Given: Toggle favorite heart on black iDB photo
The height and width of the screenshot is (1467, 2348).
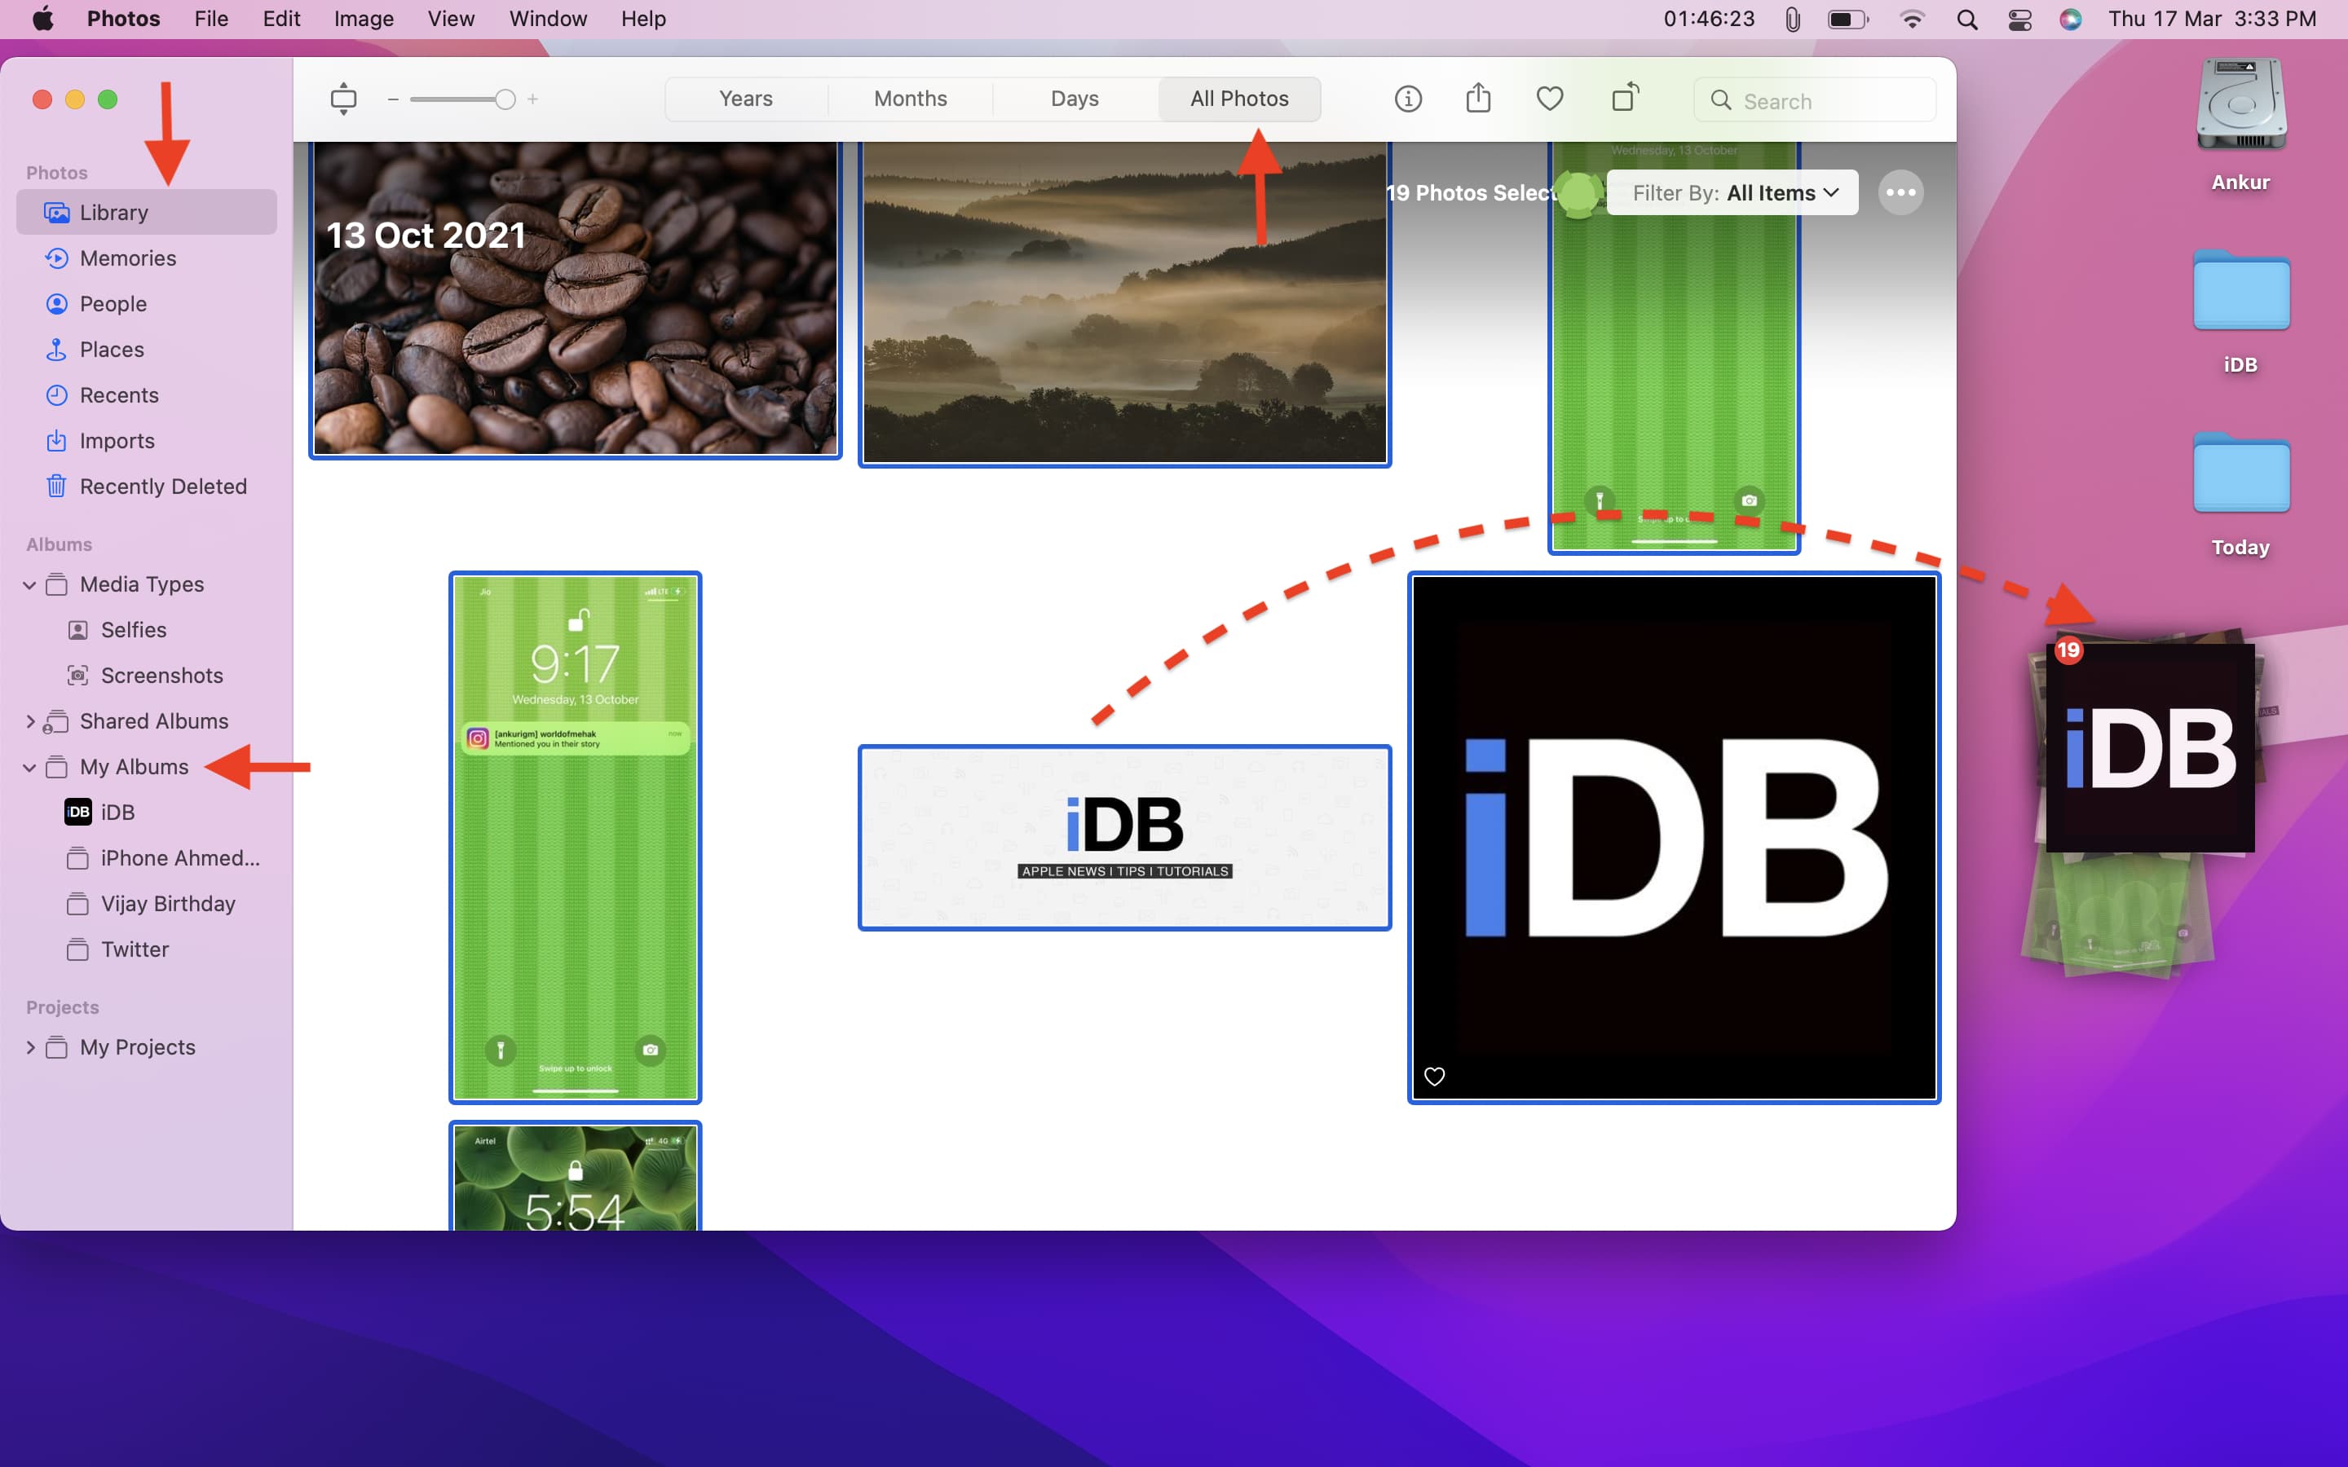Looking at the screenshot, I should point(1434,1076).
